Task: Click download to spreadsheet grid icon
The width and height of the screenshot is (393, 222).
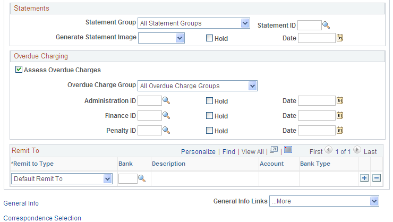Action: point(288,150)
